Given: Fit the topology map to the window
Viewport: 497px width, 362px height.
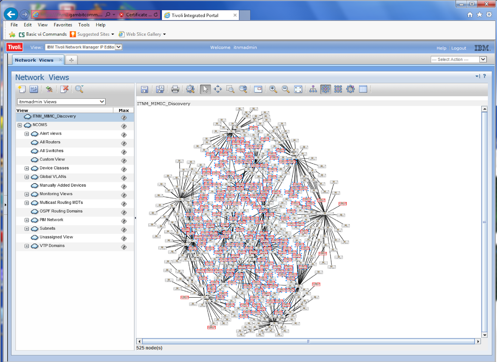Looking at the screenshot, I should [x=299, y=90].
